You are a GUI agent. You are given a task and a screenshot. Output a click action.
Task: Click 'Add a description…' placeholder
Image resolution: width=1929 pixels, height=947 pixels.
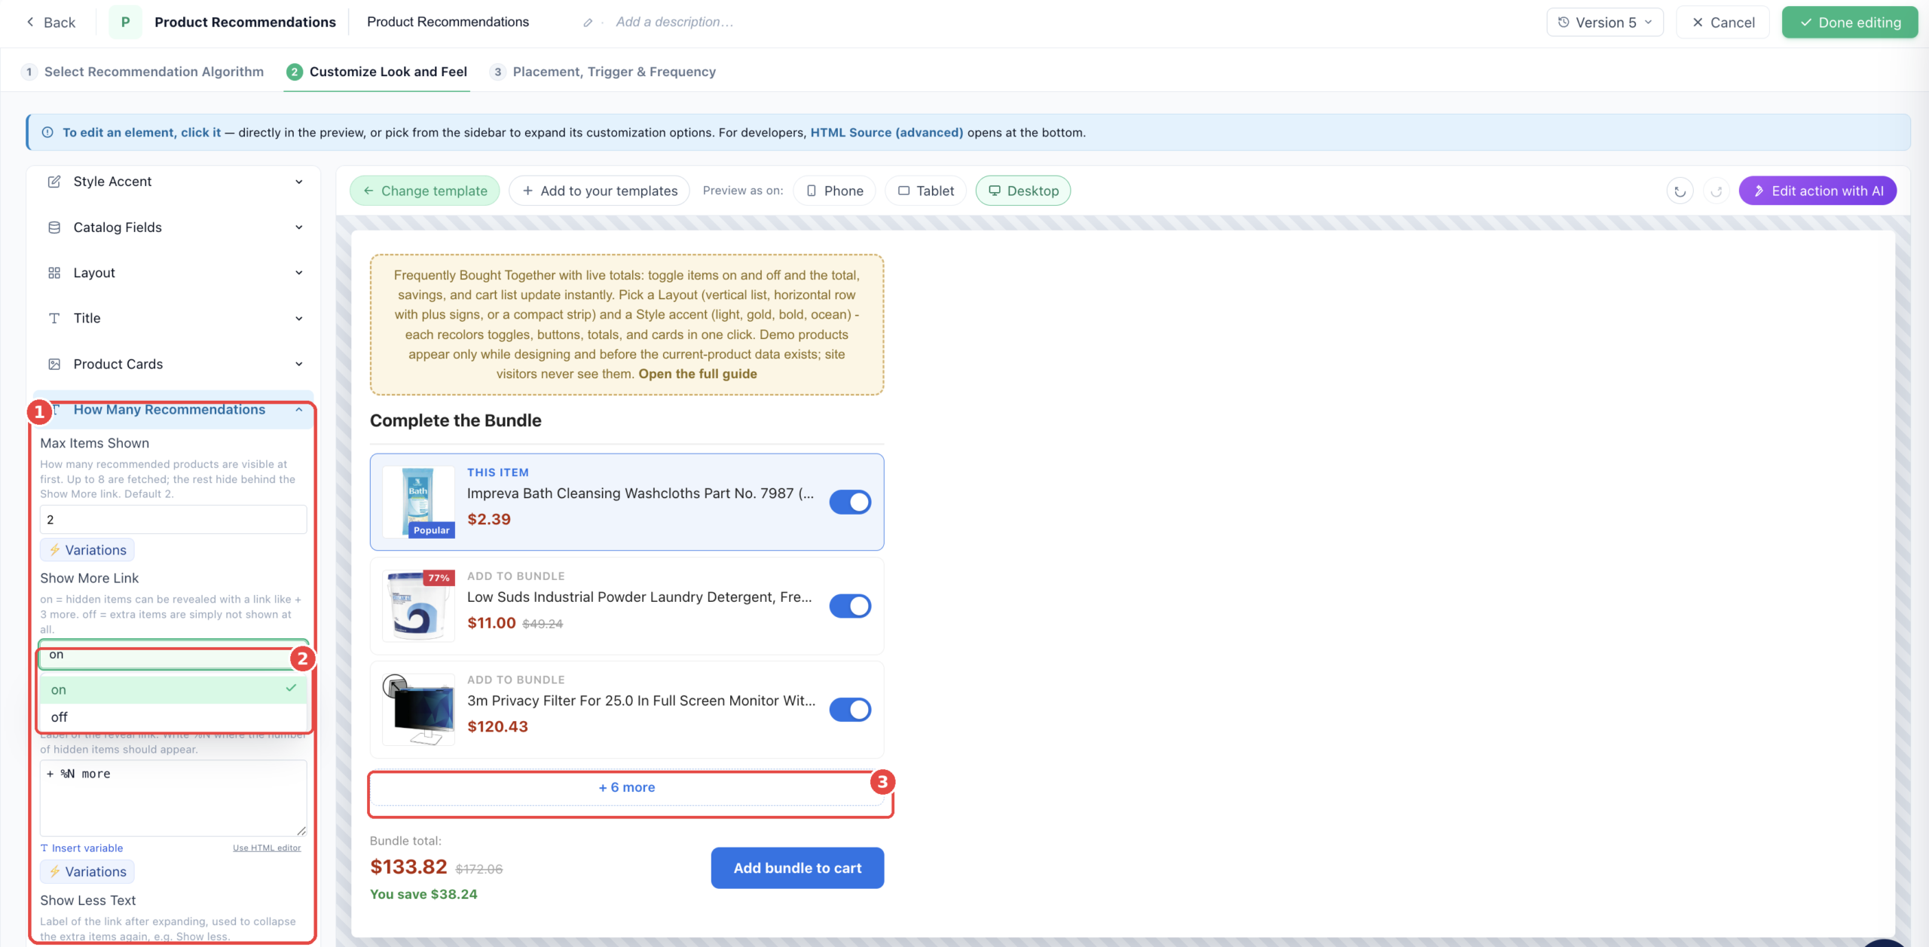click(674, 22)
